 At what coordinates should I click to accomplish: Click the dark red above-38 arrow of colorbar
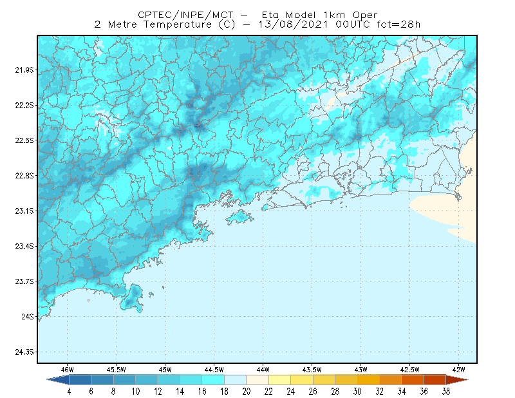(456, 380)
